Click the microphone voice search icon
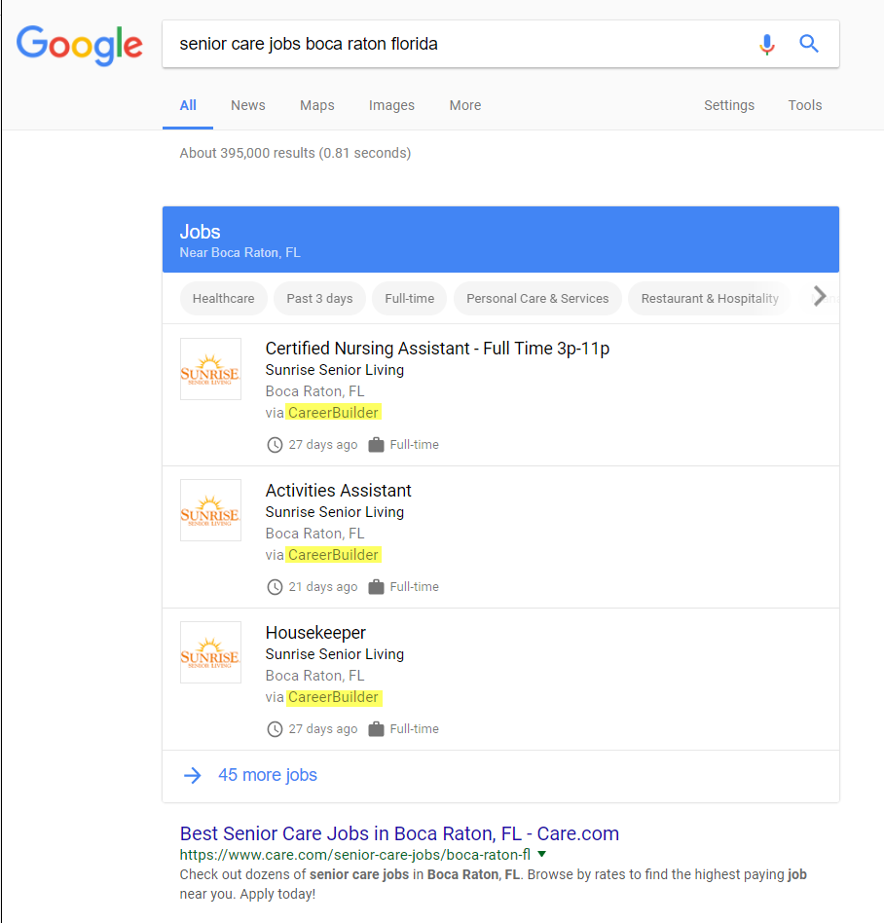 point(767,44)
